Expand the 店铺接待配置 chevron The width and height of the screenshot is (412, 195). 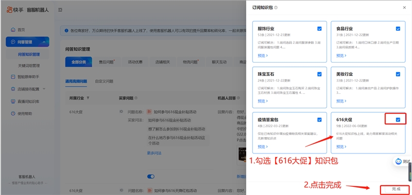point(44,89)
